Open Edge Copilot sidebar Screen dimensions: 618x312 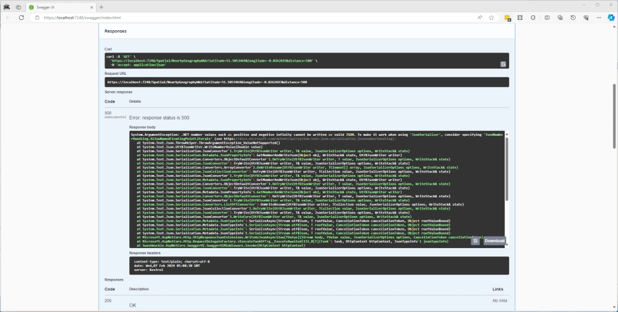pyautogui.click(x=611, y=18)
